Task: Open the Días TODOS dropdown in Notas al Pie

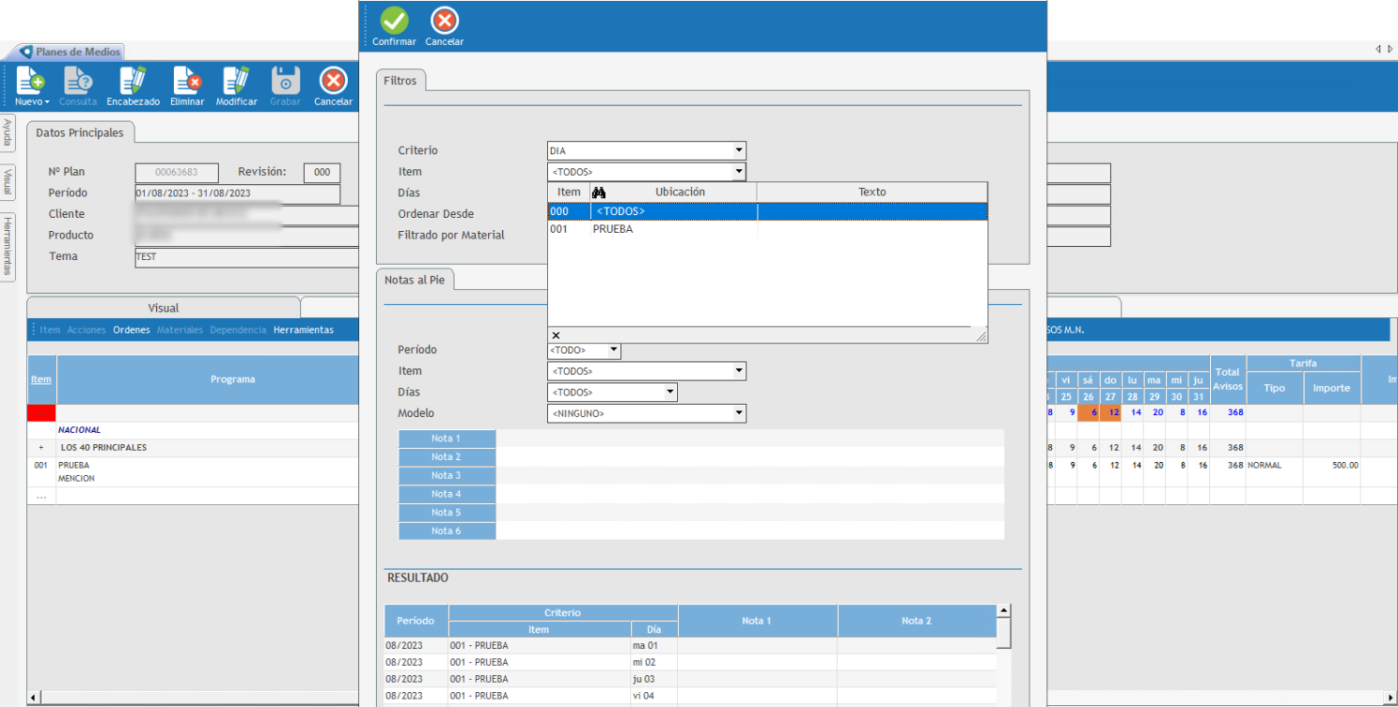Action: [x=670, y=393]
